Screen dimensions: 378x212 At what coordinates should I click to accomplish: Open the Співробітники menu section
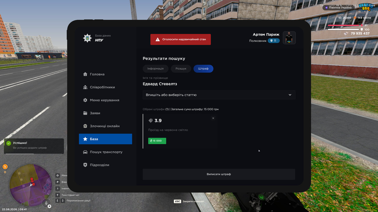pyautogui.click(x=105, y=87)
